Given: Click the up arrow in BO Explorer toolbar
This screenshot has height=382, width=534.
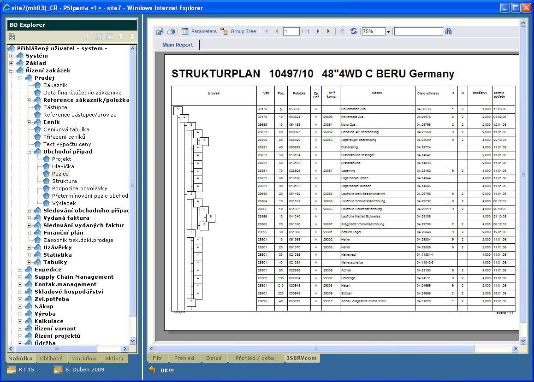Looking at the screenshot, I should tap(121, 36).
